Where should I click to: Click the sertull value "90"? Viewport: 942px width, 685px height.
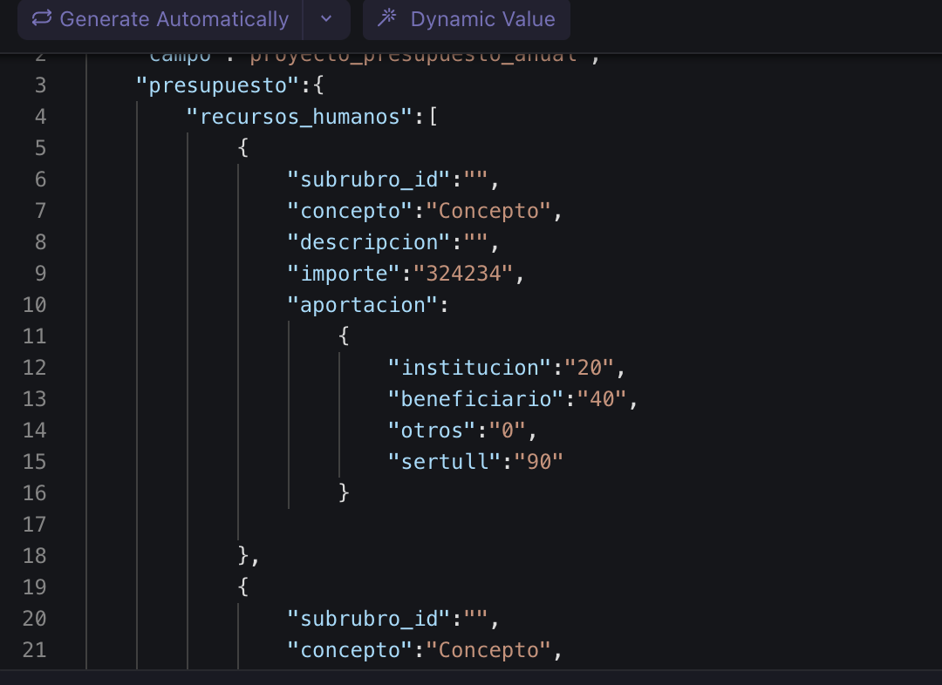(x=539, y=462)
